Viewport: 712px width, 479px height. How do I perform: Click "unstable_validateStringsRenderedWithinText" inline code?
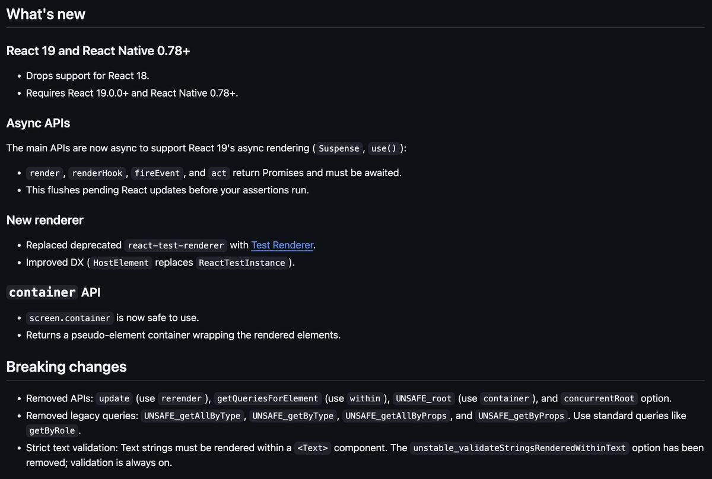tap(520, 448)
